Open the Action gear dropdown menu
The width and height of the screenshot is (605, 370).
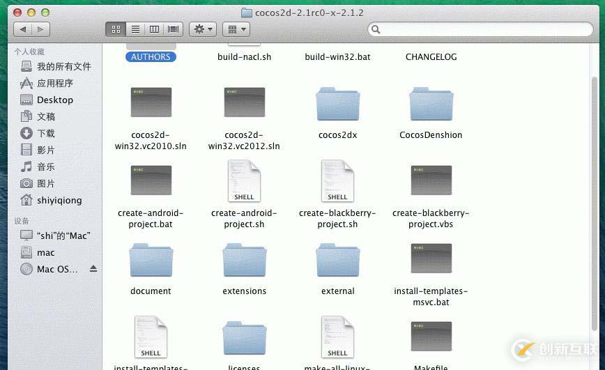pos(203,29)
